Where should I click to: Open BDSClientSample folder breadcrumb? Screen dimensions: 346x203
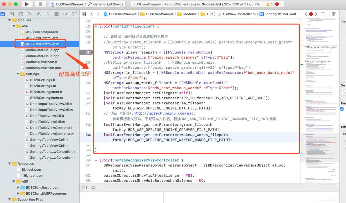pyautogui.click(x=157, y=14)
